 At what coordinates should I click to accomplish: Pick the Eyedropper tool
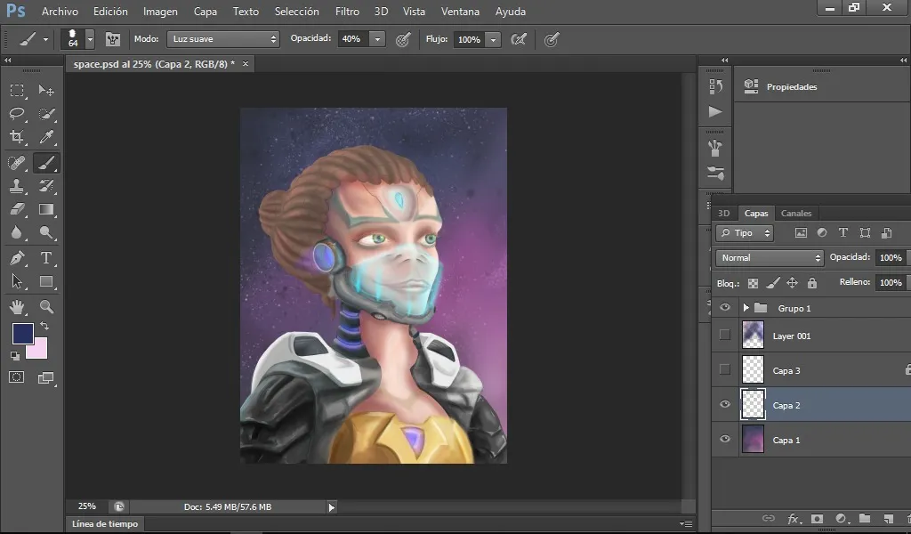coord(46,137)
